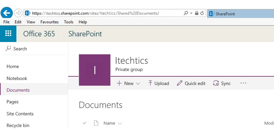Screen dimensions: 274x129
Task: Open the Edit menu
Action: (18, 22)
